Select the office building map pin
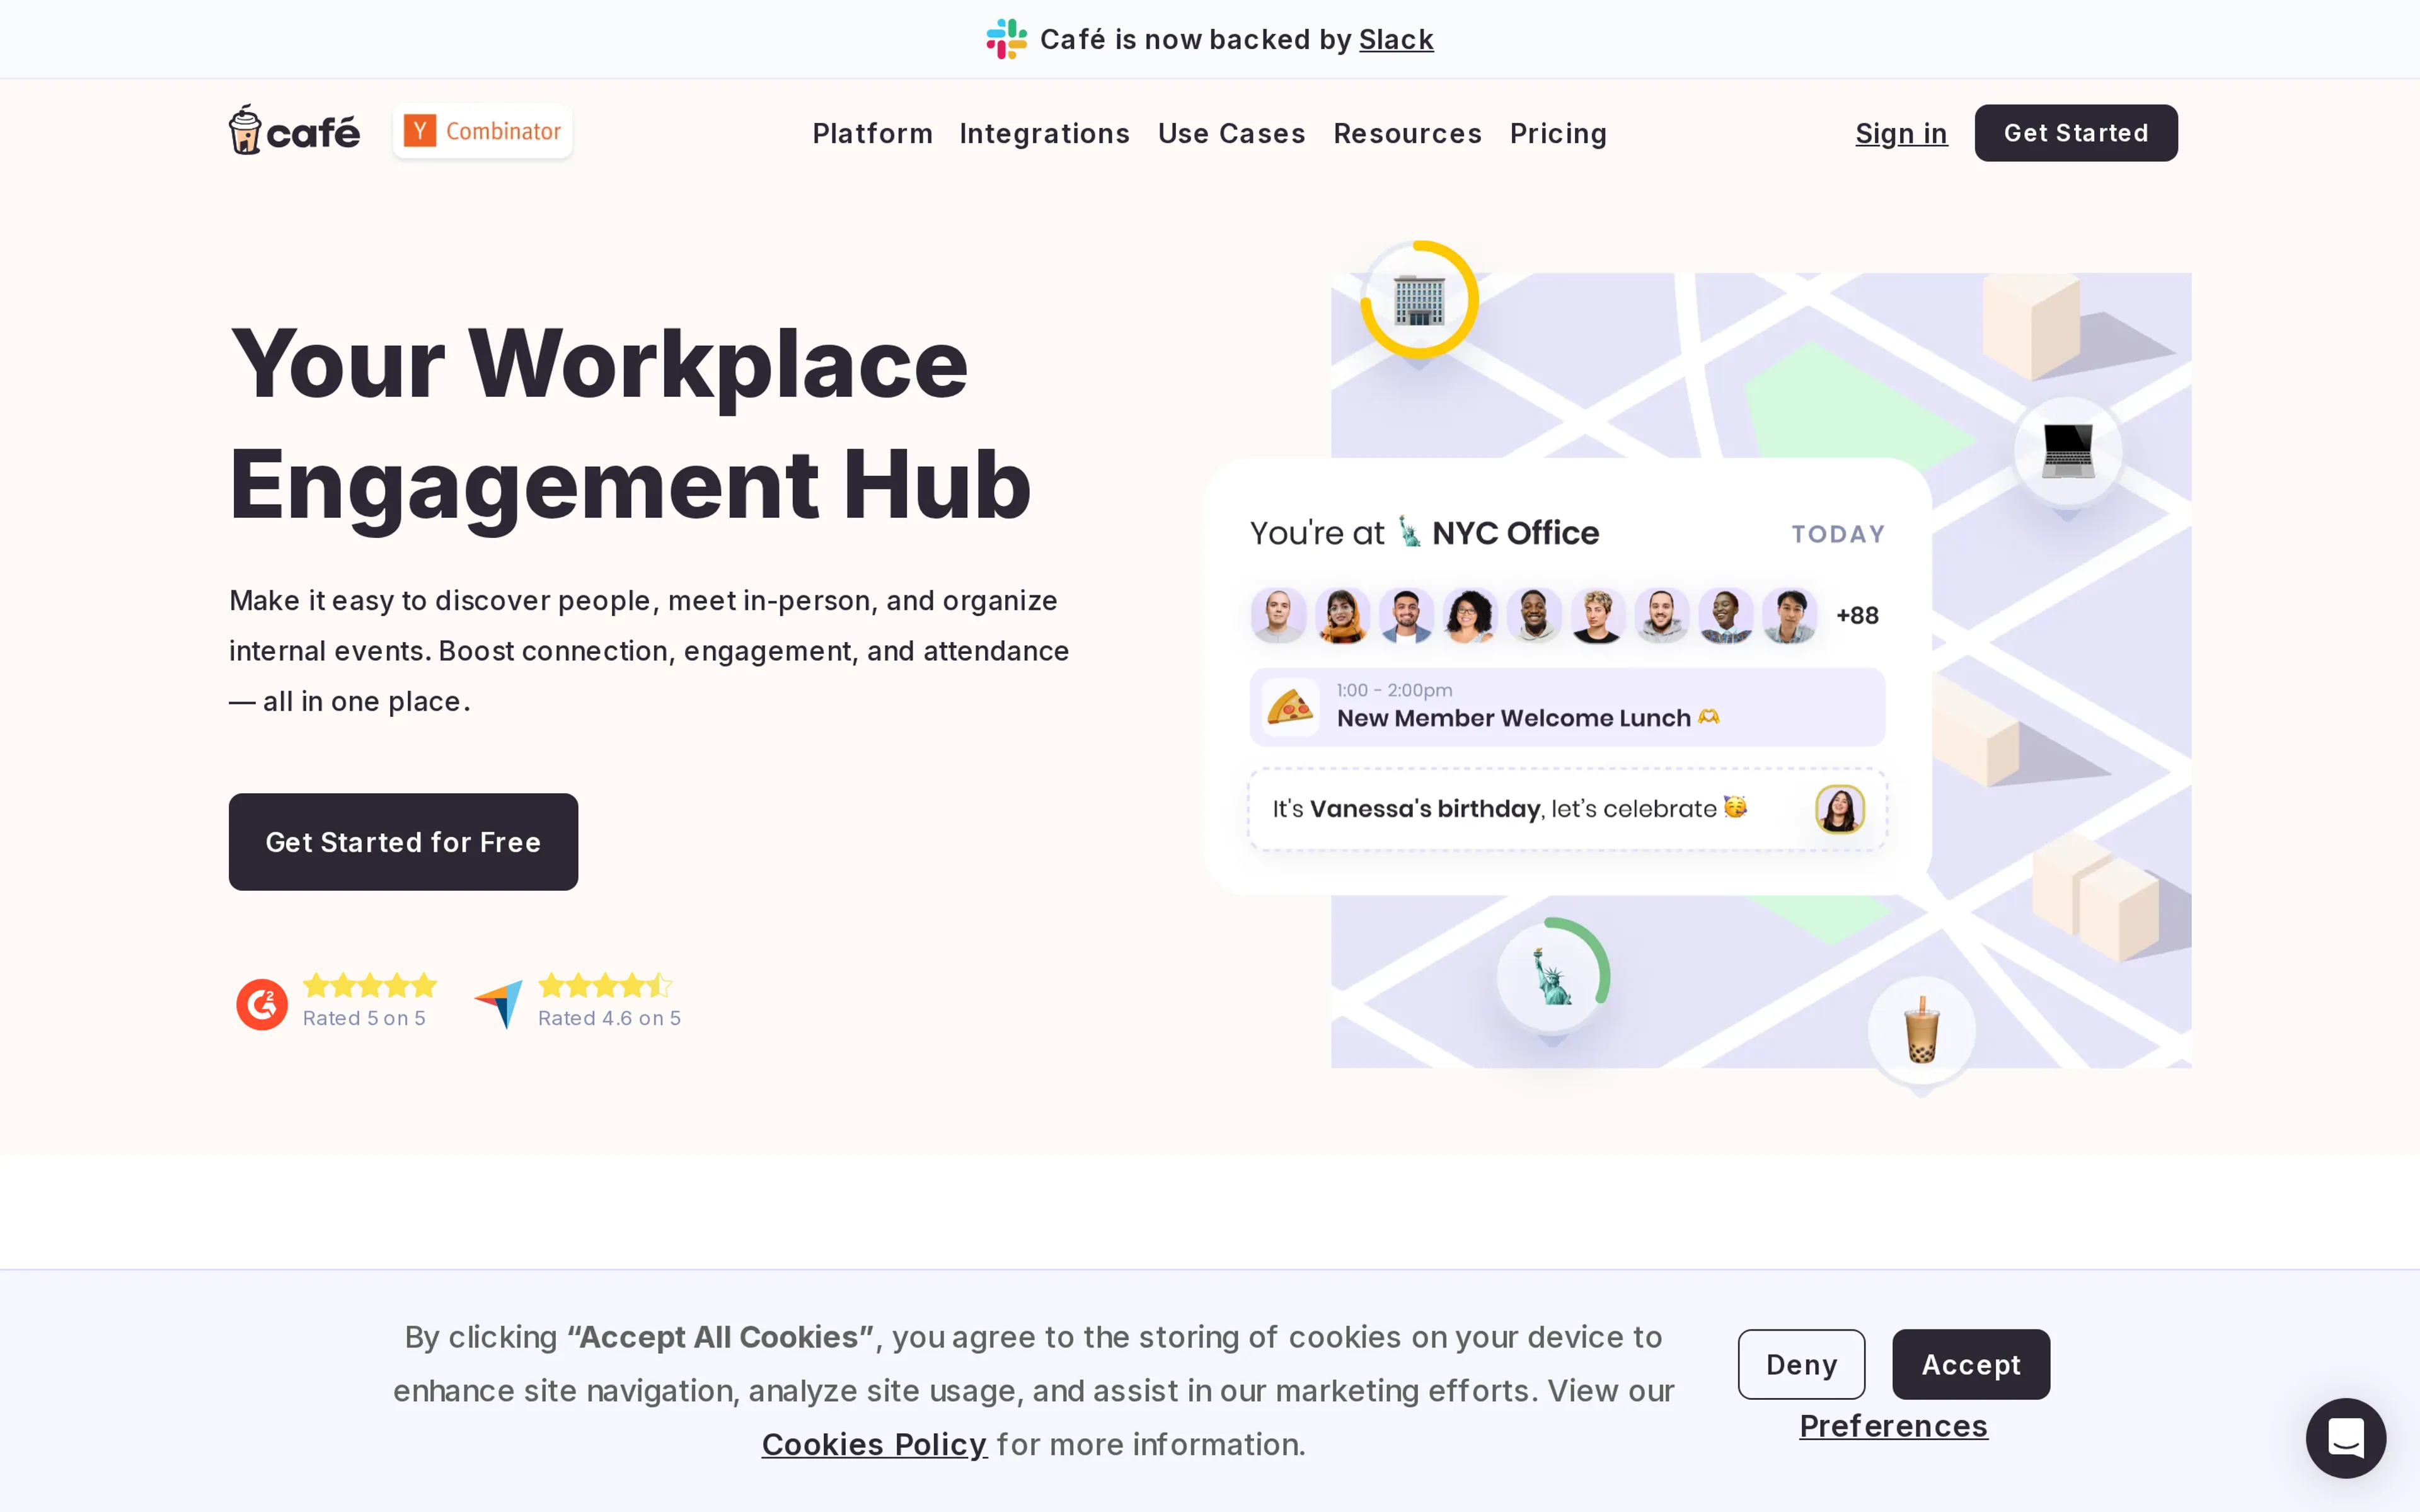The image size is (2420, 1512). point(1419,300)
